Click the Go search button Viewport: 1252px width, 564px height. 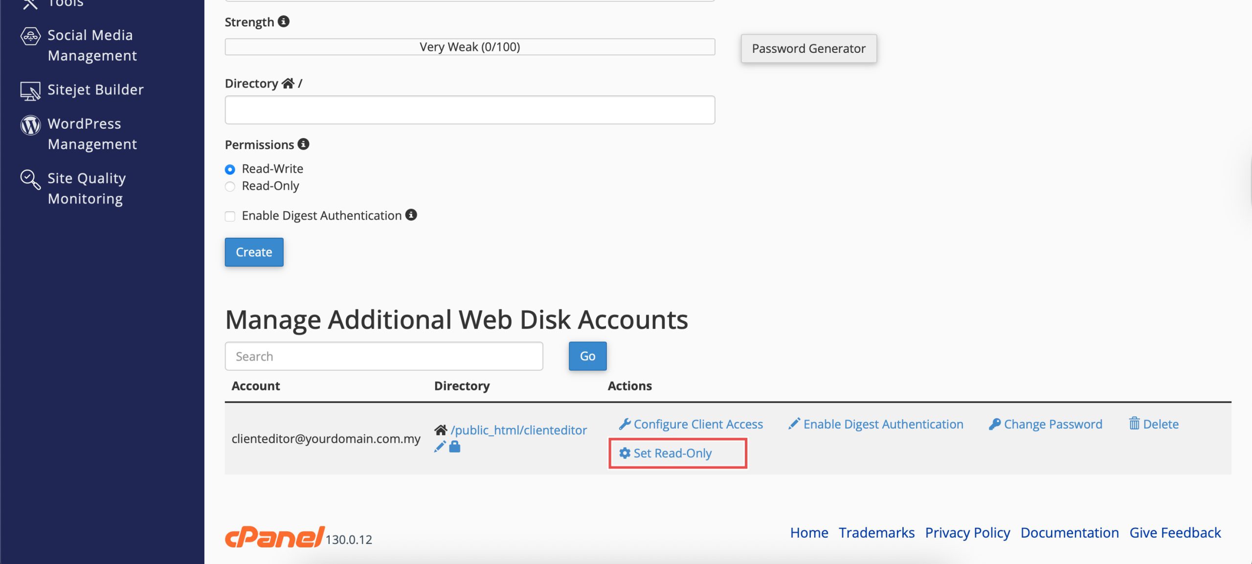pyautogui.click(x=587, y=356)
